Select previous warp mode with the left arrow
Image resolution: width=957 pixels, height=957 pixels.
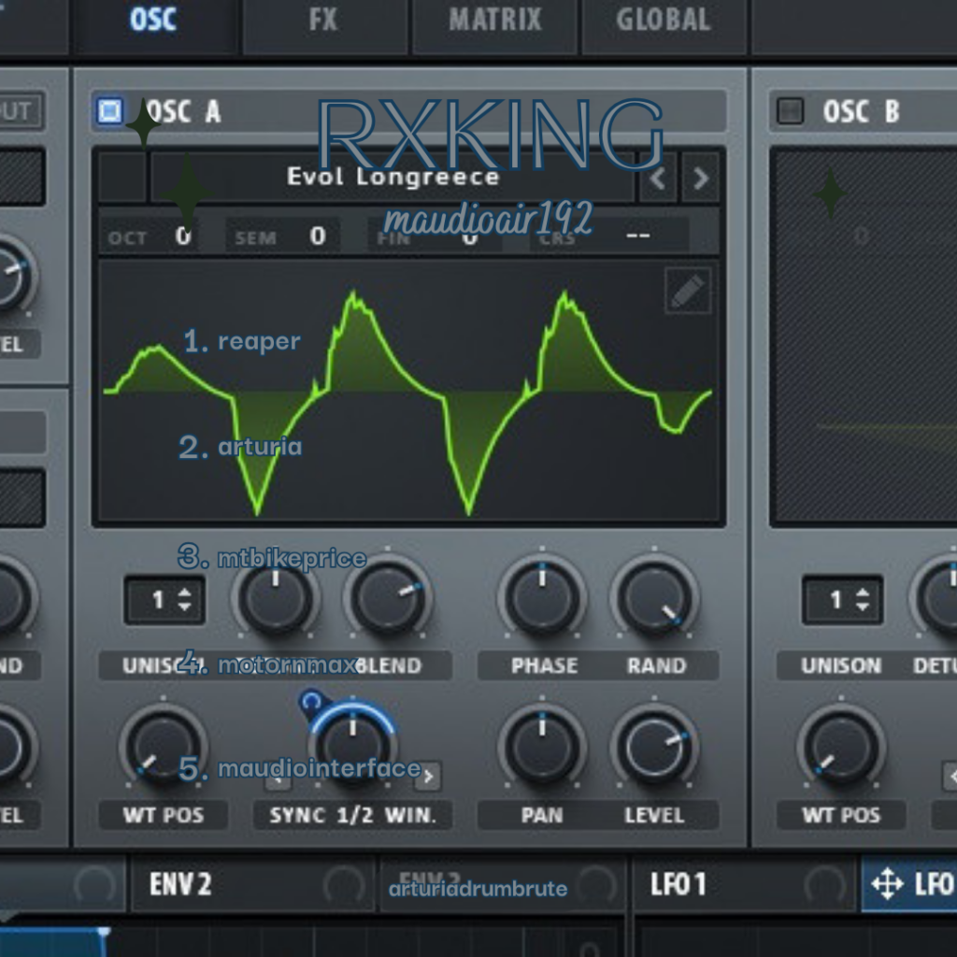pyautogui.click(x=278, y=778)
